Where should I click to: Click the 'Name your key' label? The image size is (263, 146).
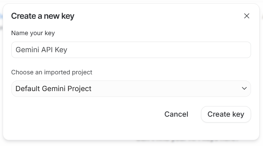[33, 33]
